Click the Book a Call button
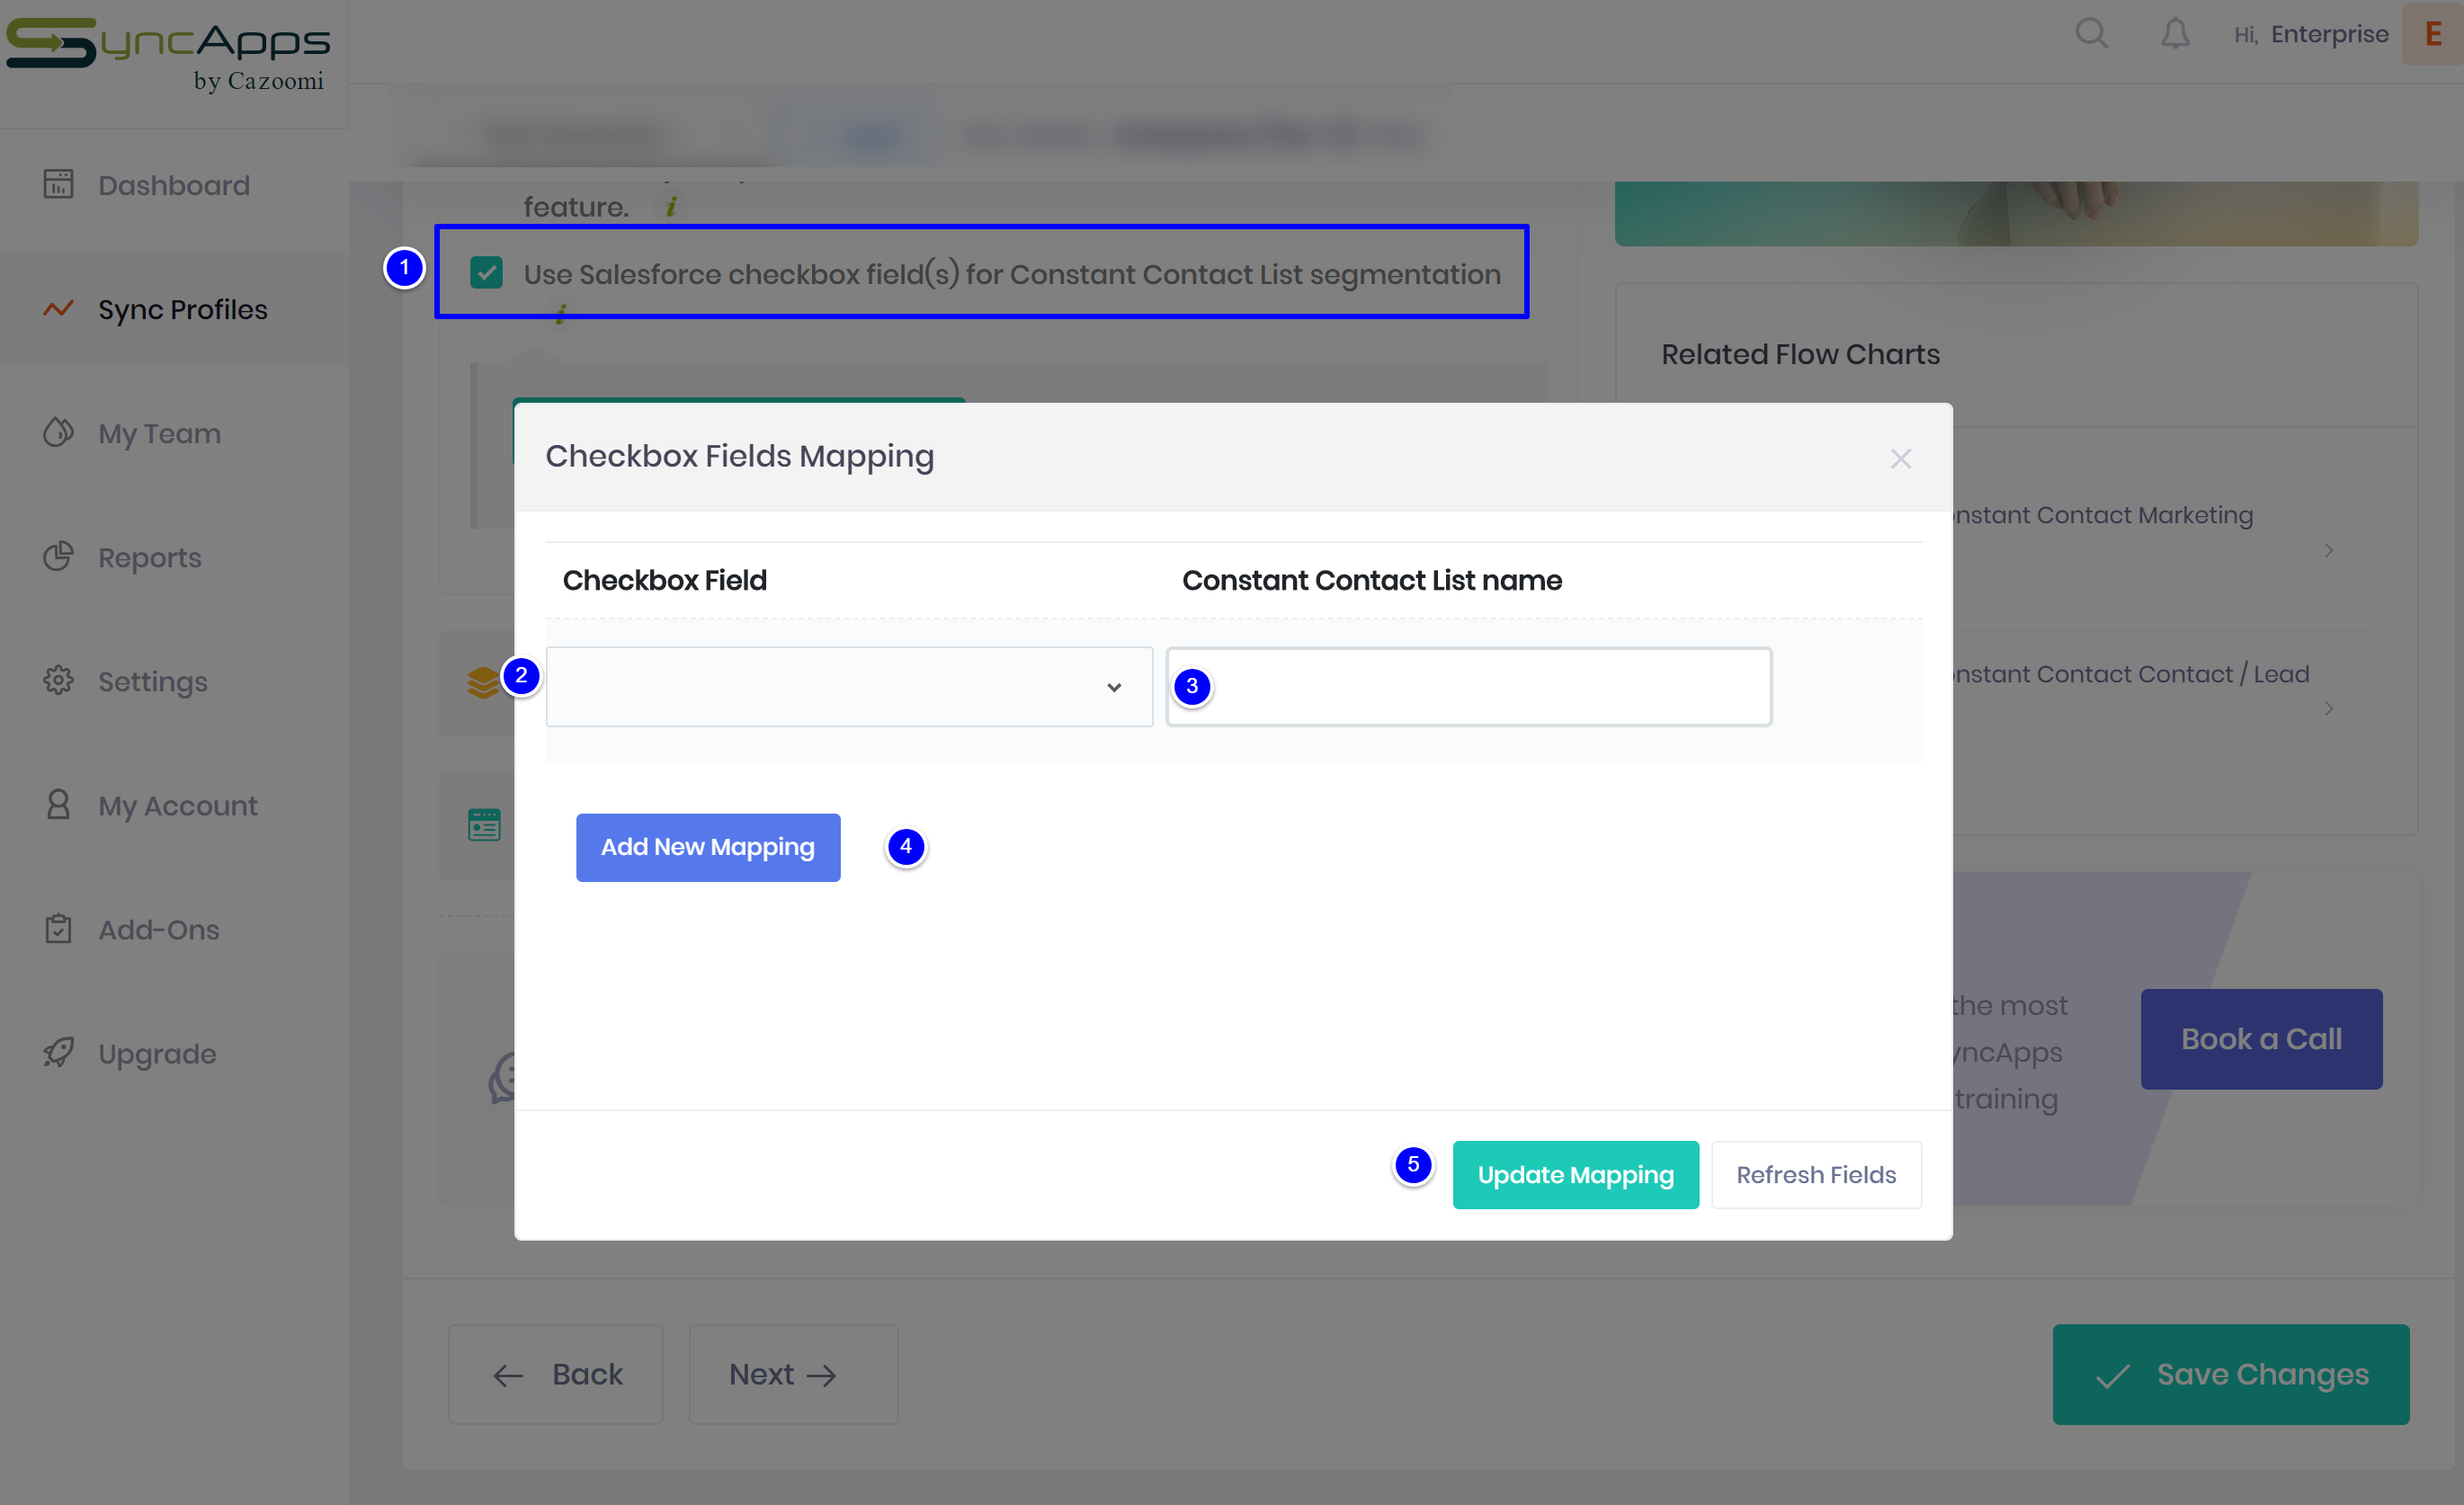This screenshot has width=2464, height=1505. coord(2261,1039)
